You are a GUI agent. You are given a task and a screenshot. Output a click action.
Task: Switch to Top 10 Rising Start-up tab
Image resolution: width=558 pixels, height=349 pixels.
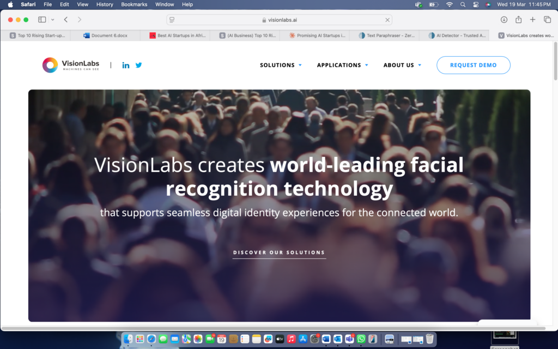point(35,35)
